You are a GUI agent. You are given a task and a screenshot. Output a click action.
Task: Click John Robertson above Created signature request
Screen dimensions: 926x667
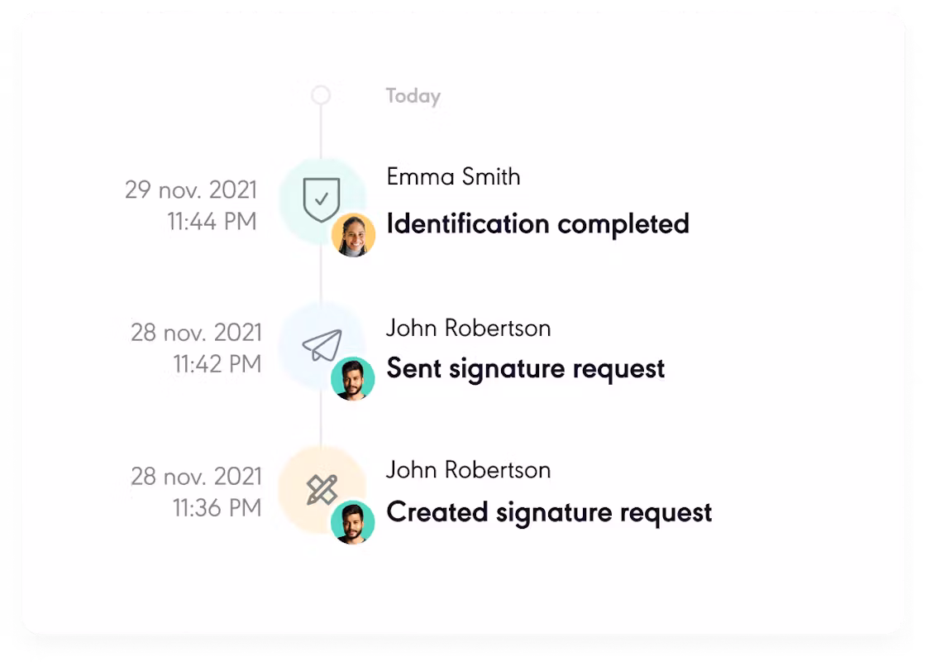click(469, 470)
